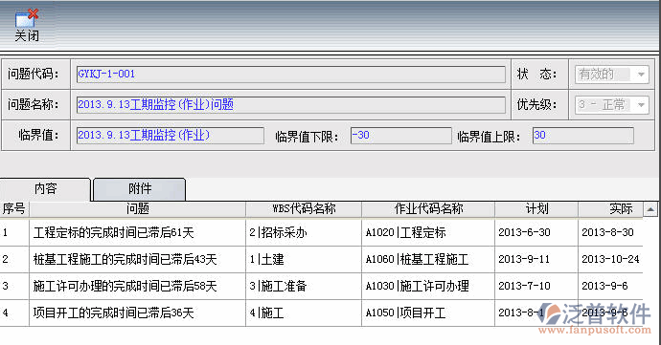
Task: Click the 实际 column header
Action: click(611, 209)
